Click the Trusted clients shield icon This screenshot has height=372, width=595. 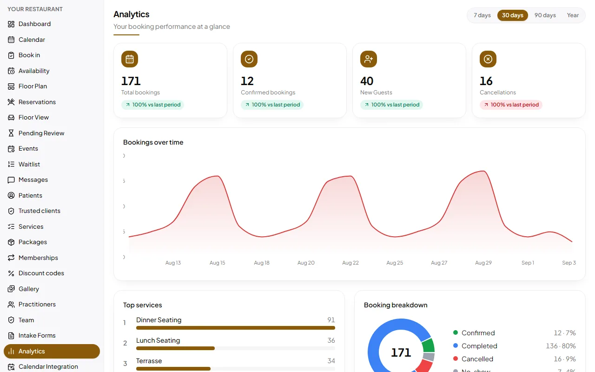pos(11,211)
